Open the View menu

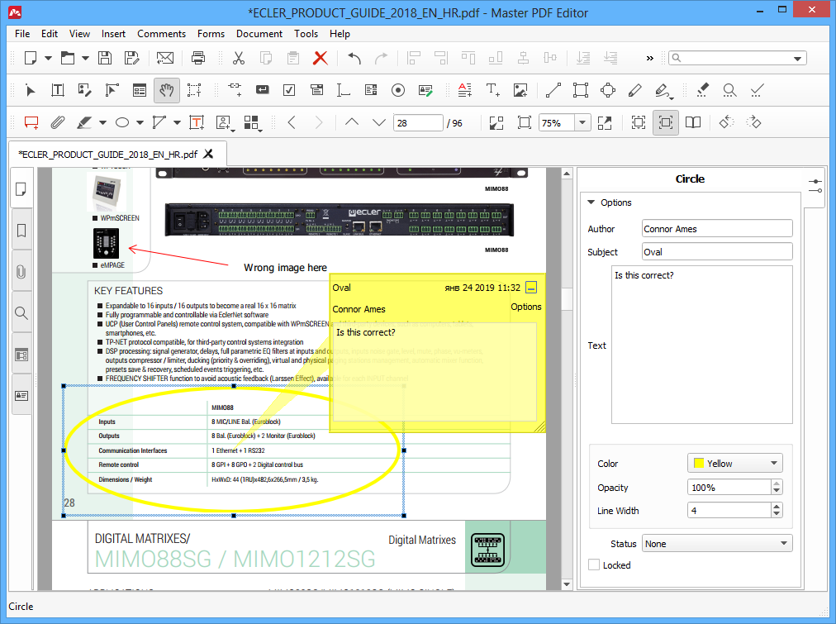coord(79,34)
